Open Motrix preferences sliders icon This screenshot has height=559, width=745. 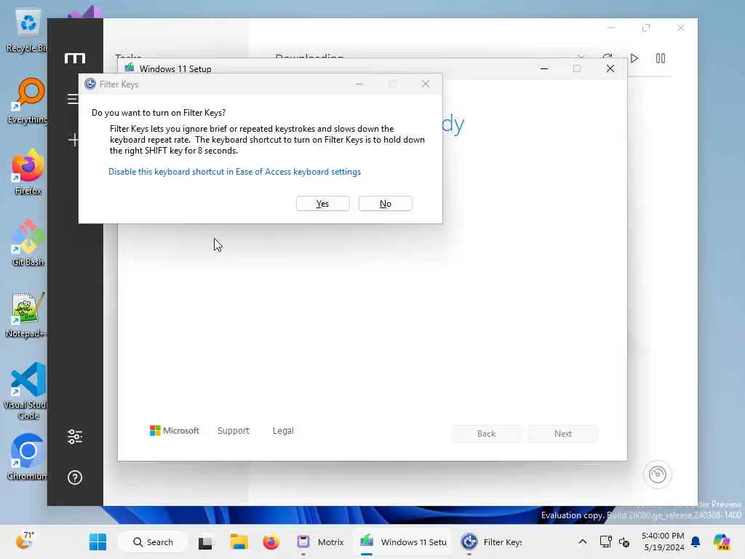75,437
